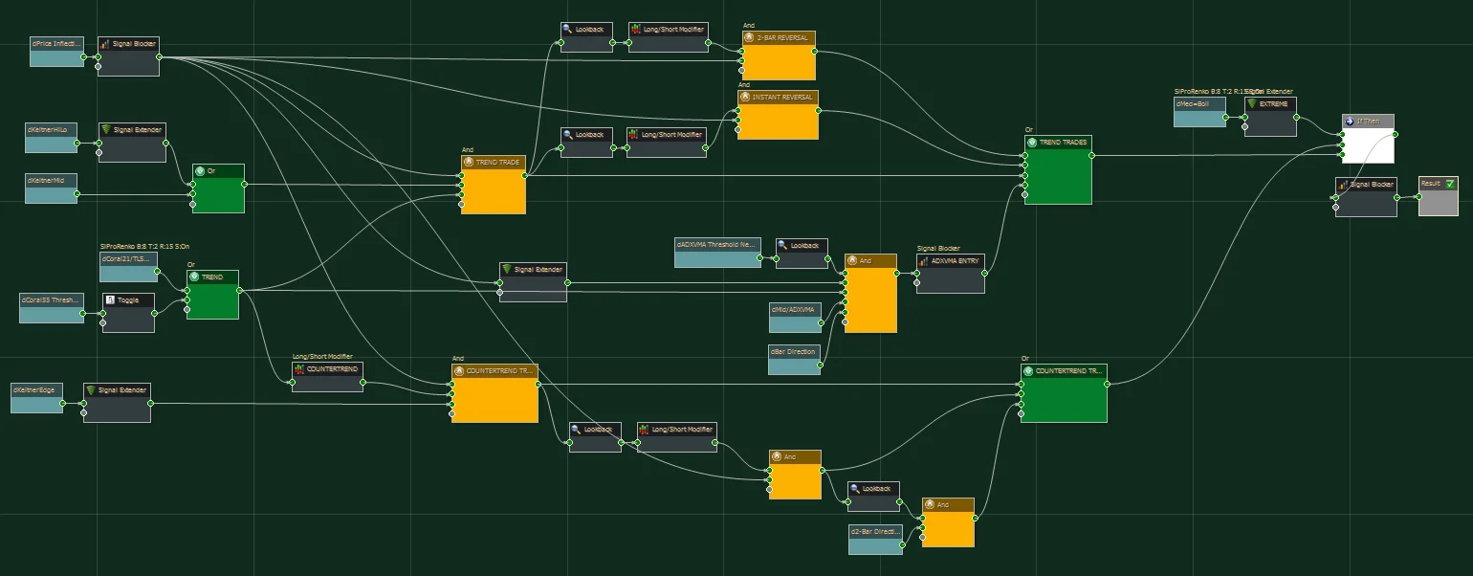Viewport: 1473px width, 576px height.
Task: Click the check icon on the TREND TRADES Or node
Action: click(x=1032, y=142)
